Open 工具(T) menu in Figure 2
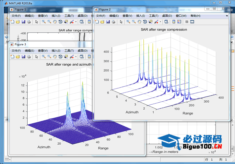Screen dimensions: 235x164 tap(153, 16)
